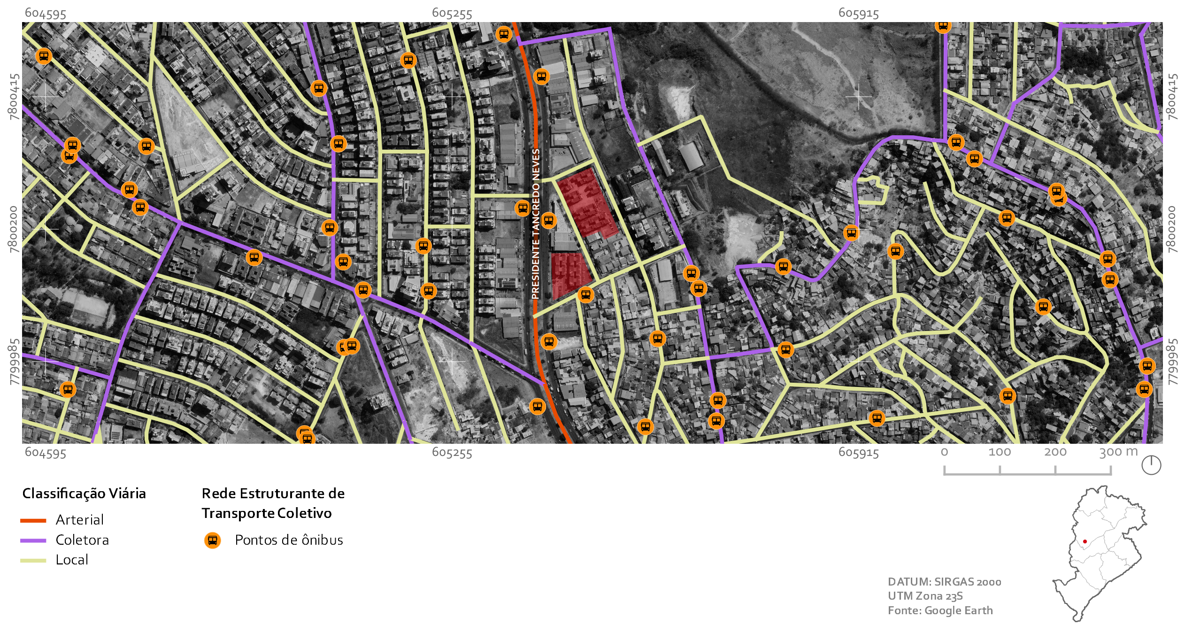Select the 7800415 coordinate on left edge
This screenshot has width=1185, height=633.
(x=14, y=96)
